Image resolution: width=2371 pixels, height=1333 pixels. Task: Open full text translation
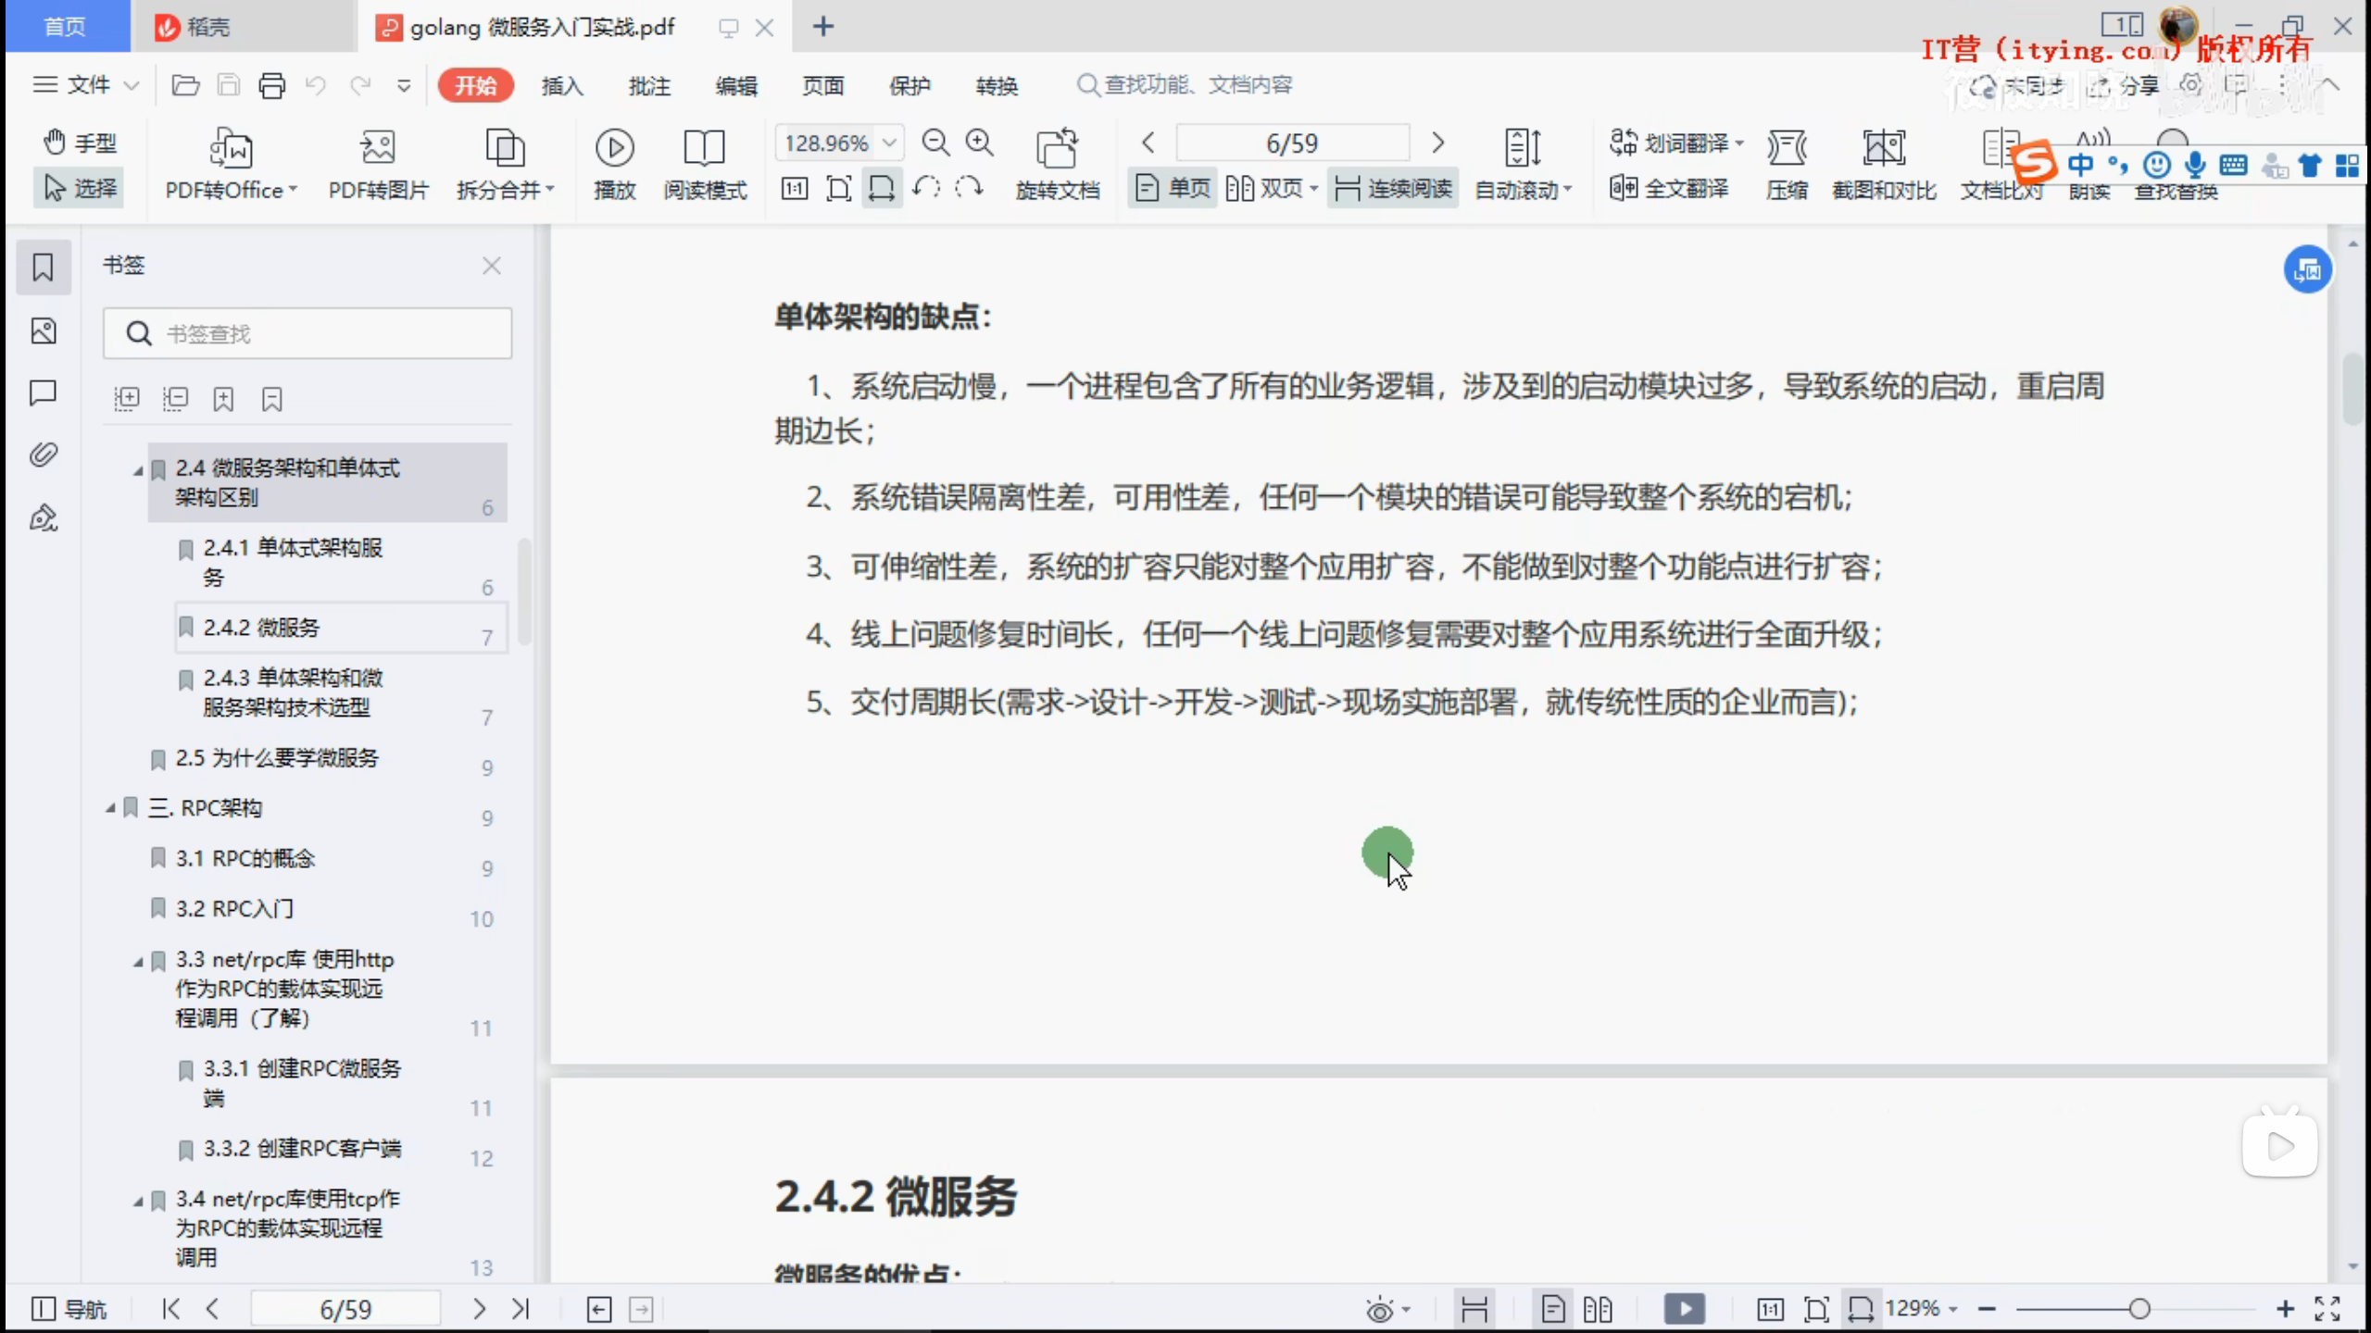coord(1669,189)
